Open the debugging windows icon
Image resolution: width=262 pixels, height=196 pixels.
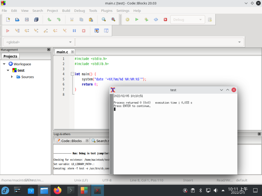96,30
